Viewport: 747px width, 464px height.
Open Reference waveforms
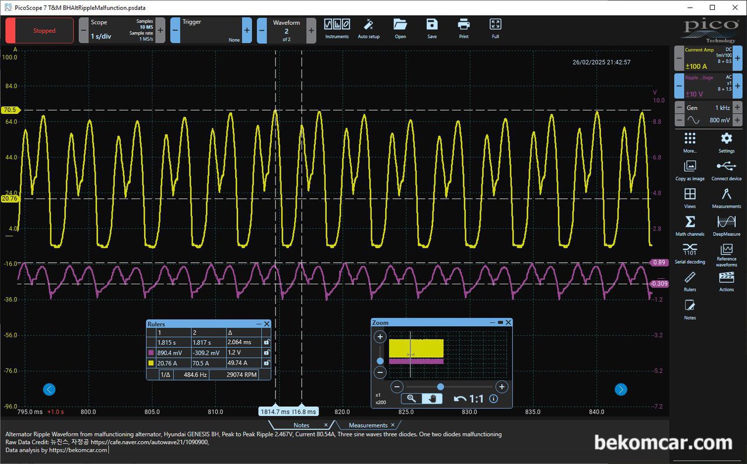point(727,255)
